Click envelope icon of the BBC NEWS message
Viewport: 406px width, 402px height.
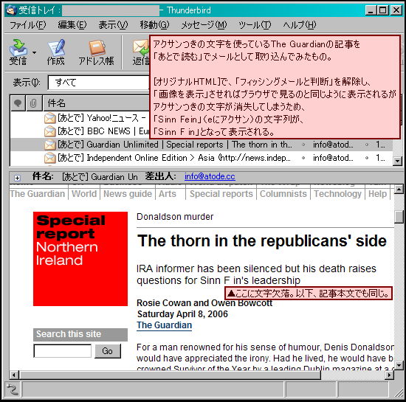pyautogui.click(x=49, y=131)
